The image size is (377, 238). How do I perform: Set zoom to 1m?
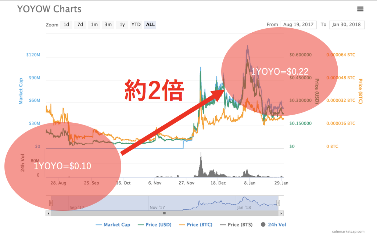click(x=94, y=25)
